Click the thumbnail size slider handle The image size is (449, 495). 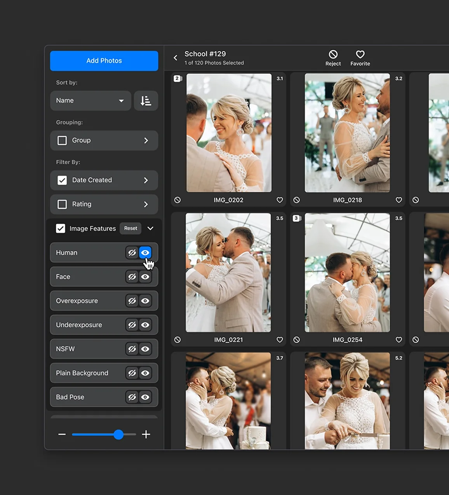pos(118,434)
